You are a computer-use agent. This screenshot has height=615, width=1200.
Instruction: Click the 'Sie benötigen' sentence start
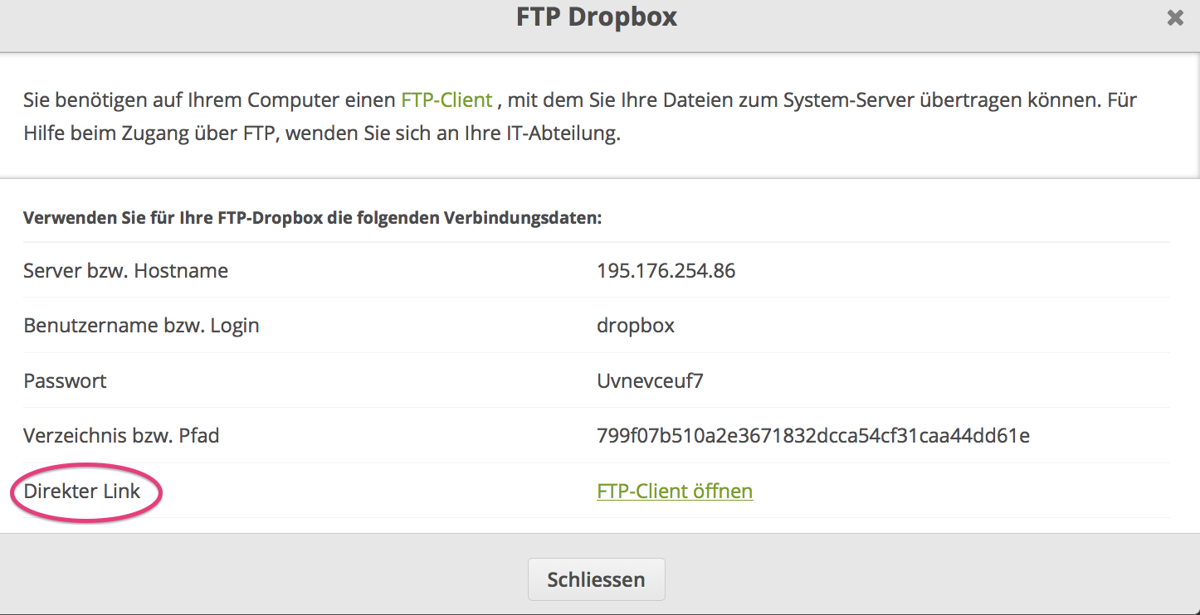tap(75, 101)
